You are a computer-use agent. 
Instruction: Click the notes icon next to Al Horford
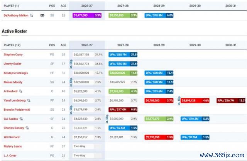coord(20,91)
